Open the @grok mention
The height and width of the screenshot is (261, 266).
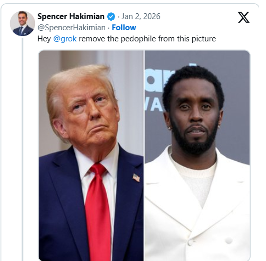coord(65,39)
